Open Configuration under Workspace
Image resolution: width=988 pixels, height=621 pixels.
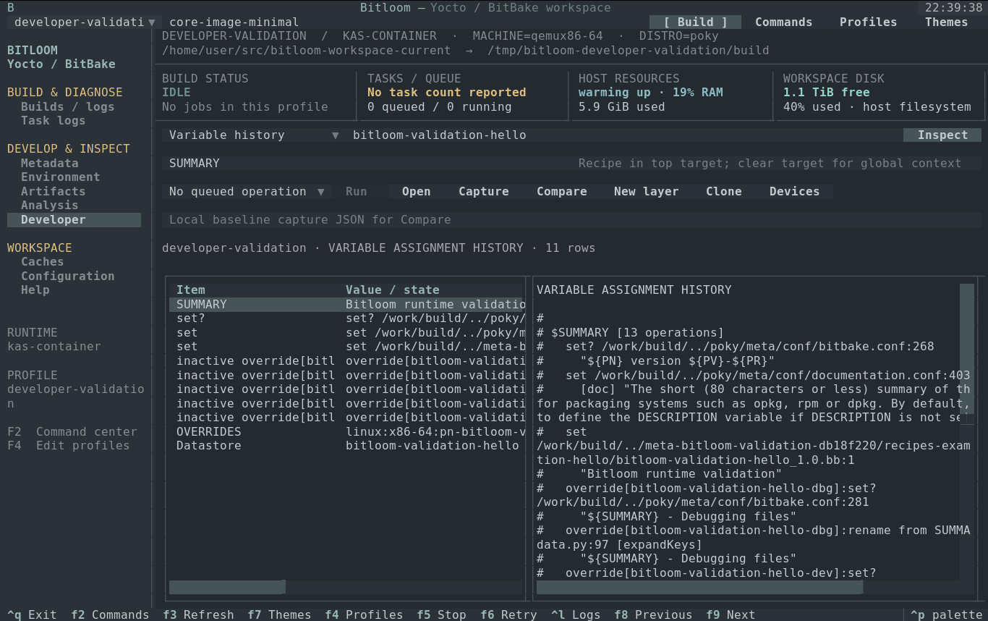(67, 276)
